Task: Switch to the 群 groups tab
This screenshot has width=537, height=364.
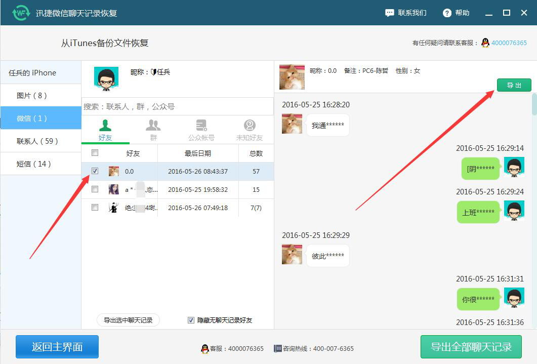Action: [x=153, y=131]
